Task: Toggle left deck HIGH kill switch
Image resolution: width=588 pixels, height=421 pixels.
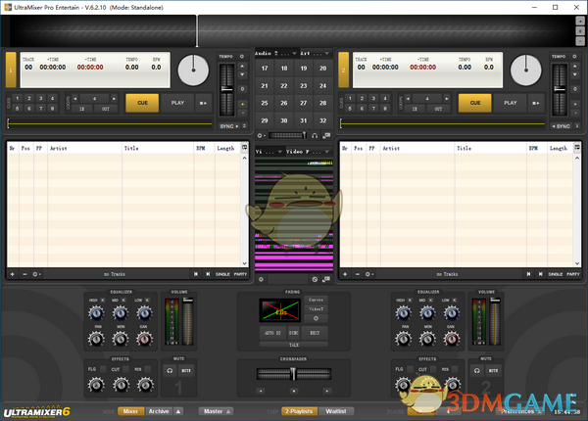Action: tap(103, 300)
